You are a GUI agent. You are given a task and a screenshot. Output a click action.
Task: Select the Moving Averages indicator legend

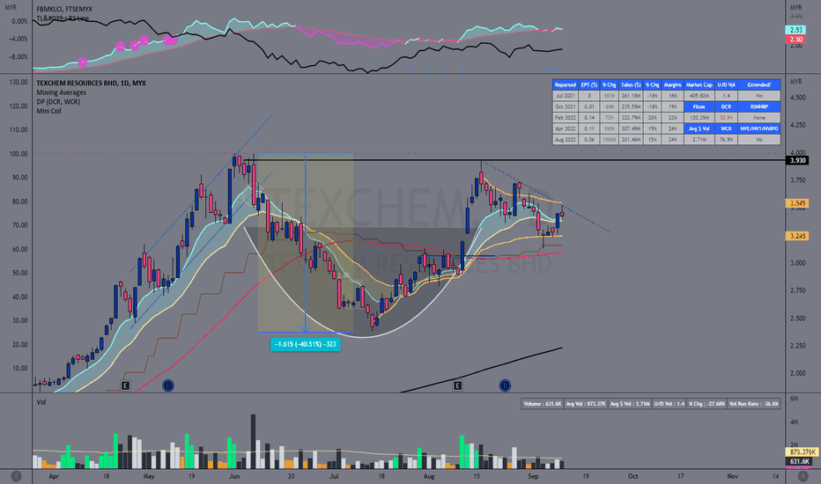[x=62, y=92]
